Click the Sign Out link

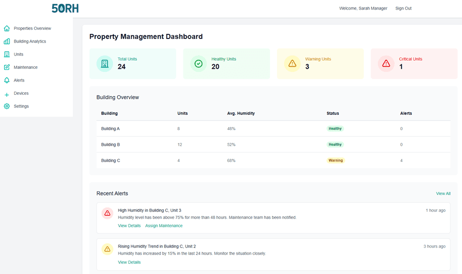pyautogui.click(x=403, y=8)
